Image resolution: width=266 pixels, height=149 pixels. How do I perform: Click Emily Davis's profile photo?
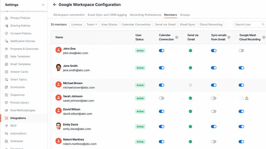click(x=58, y=126)
